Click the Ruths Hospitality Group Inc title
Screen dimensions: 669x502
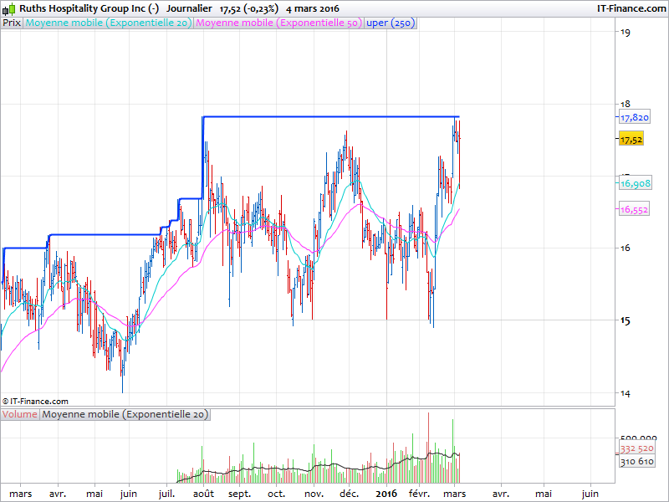(89, 8)
